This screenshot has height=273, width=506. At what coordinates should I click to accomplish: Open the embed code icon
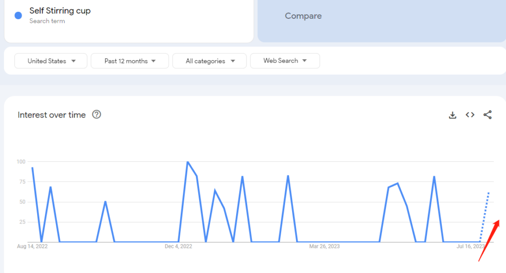(x=470, y=115)
